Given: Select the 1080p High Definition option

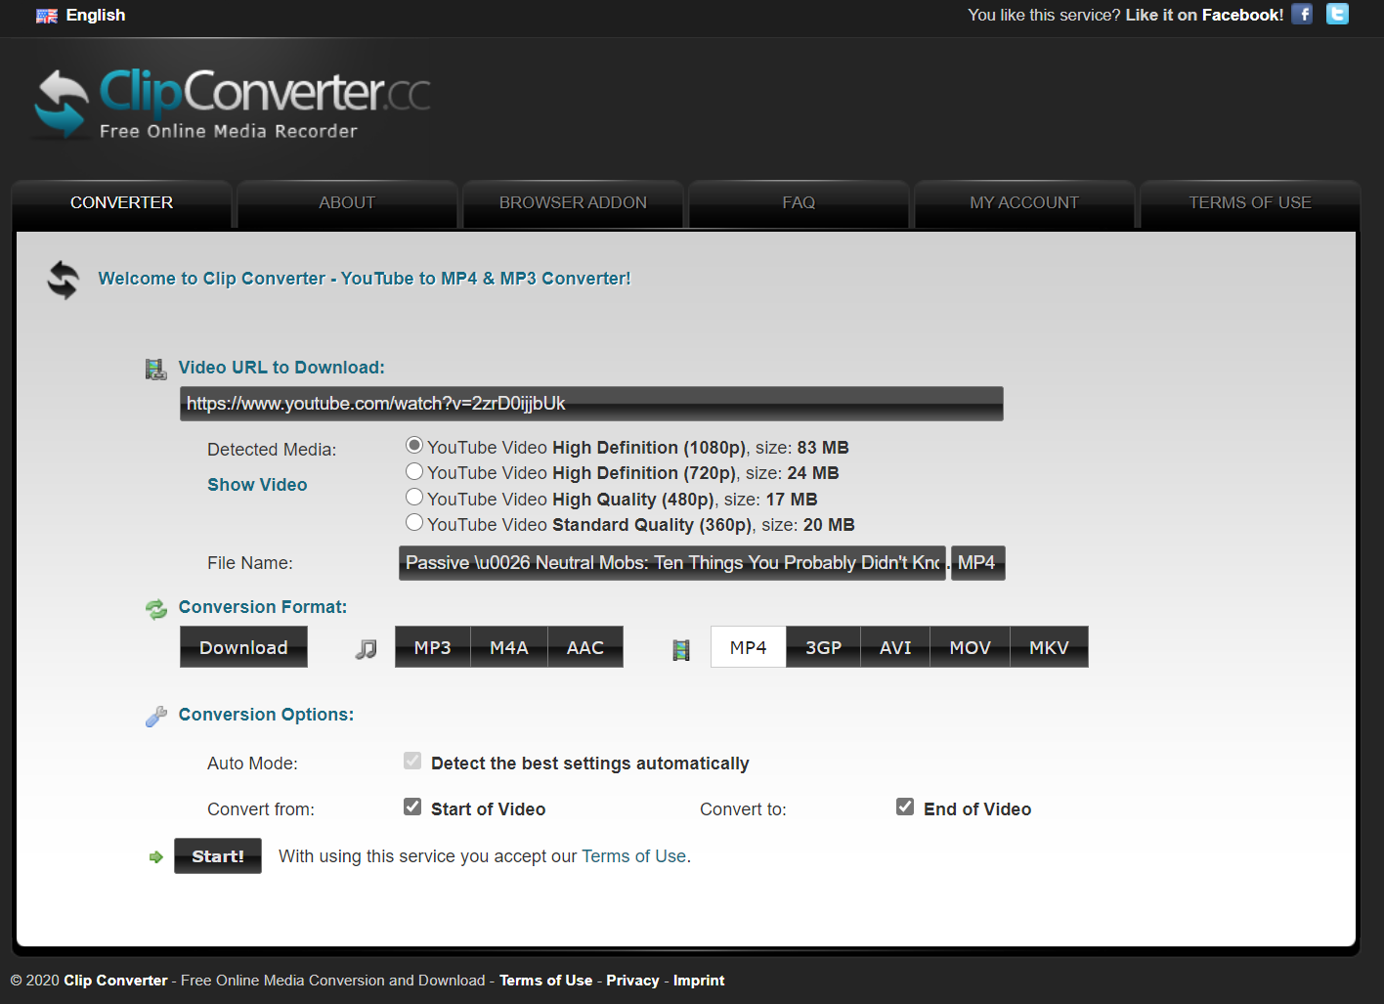Looking at the screenshot, I should coord(414,446).
